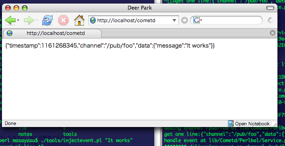Click inside the URL address field
This screenshot has width=285, height=146.
tap(134, 21)
